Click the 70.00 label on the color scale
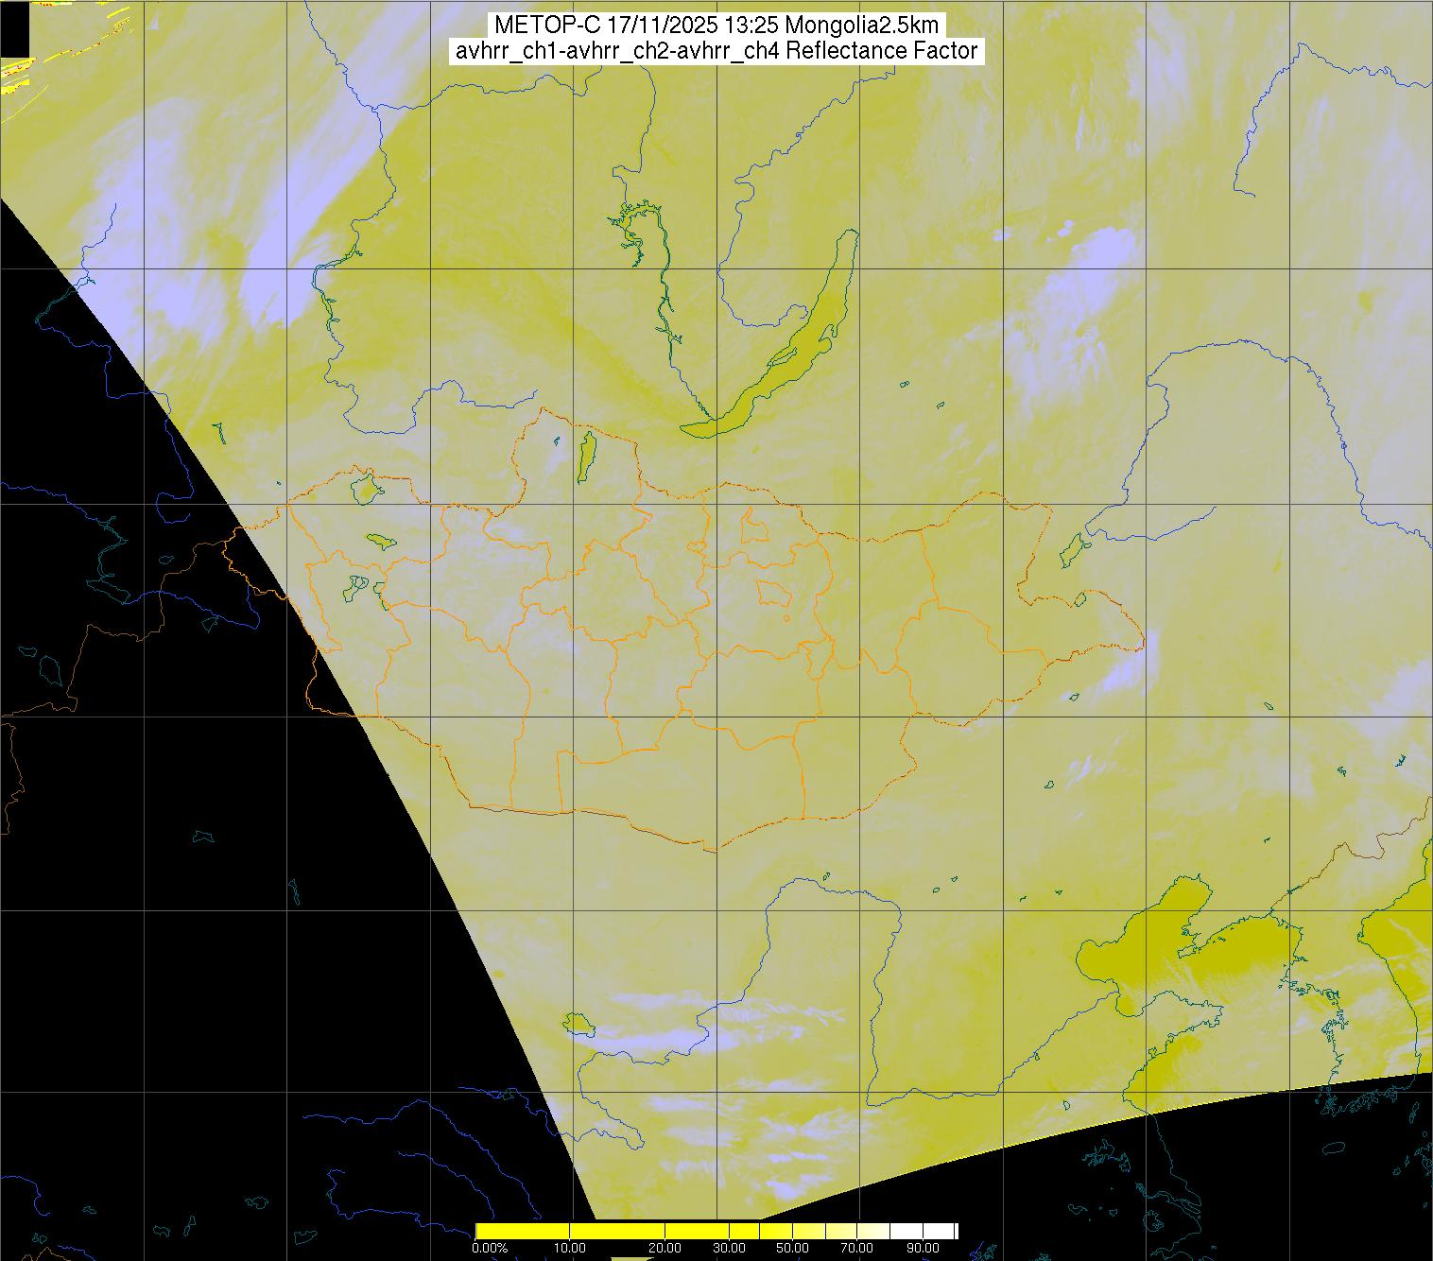 coord(857,1249)
